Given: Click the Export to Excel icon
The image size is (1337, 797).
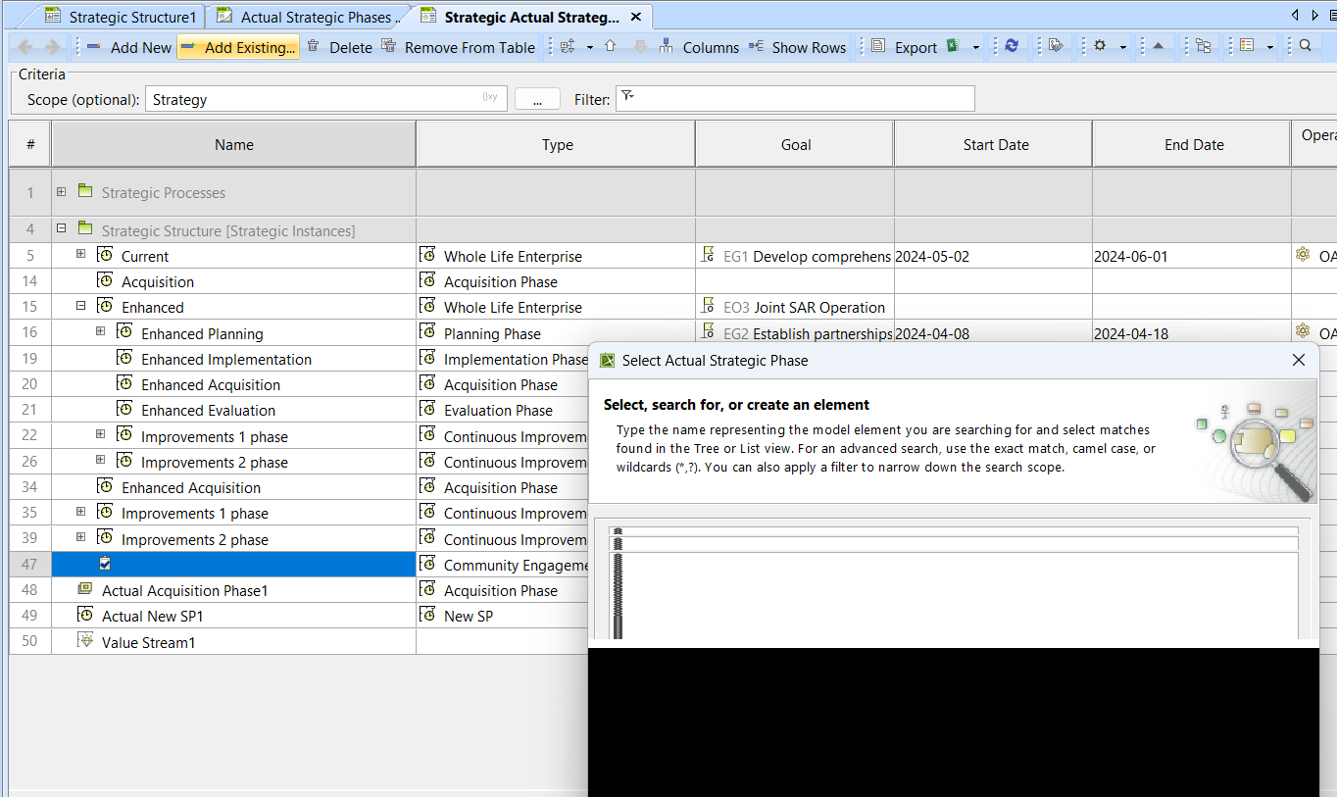Looking at the screenshot, I should click(x=953, y=46).
